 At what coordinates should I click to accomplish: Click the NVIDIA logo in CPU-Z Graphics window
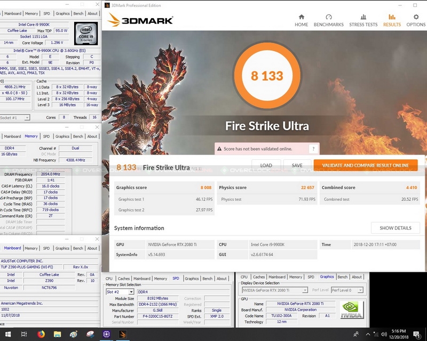pyautogui.click(x=352, y=310)
